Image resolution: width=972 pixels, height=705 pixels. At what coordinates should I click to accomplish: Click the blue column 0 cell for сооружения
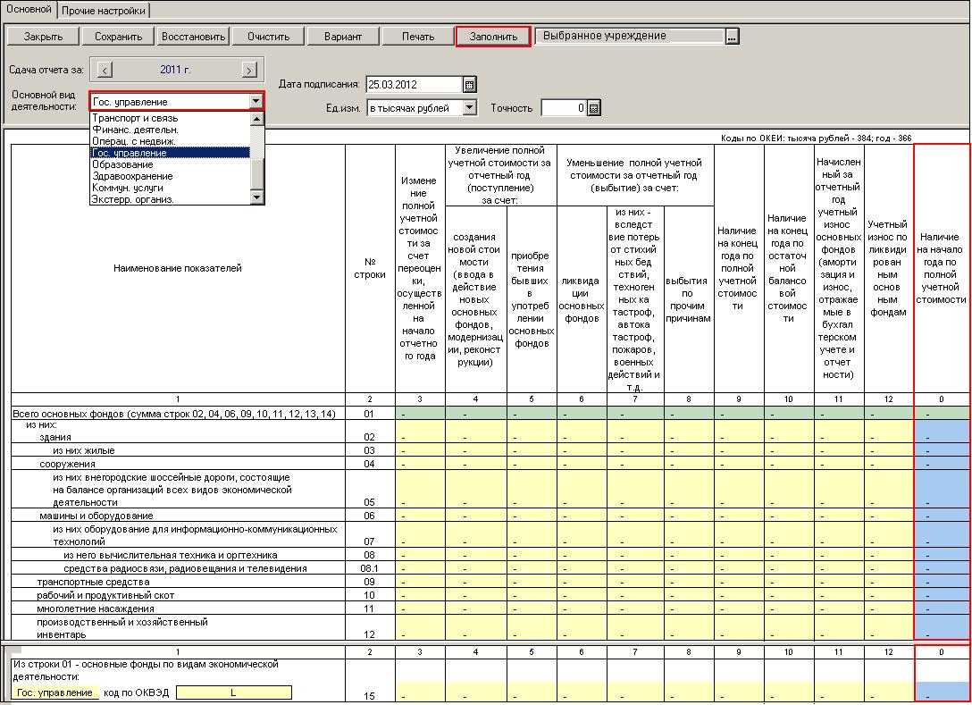[x=943, y=464]
